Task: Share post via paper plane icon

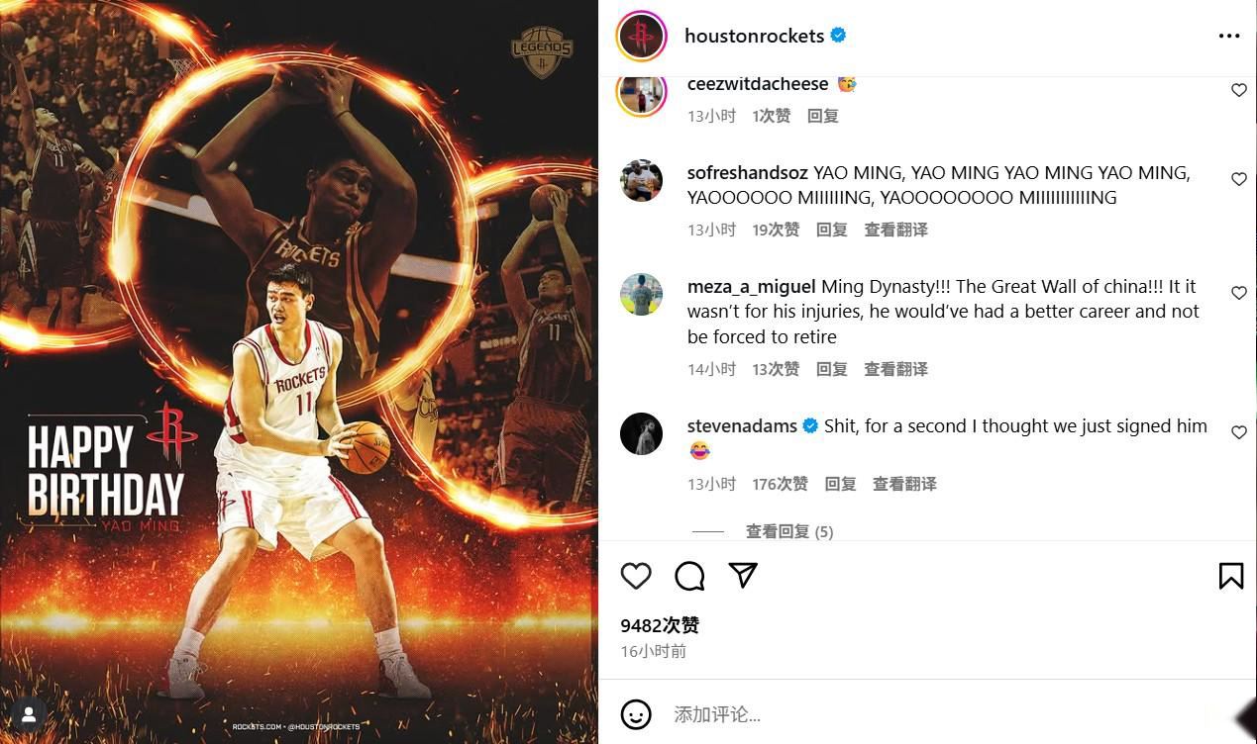Action: click(x=743, y=576)
